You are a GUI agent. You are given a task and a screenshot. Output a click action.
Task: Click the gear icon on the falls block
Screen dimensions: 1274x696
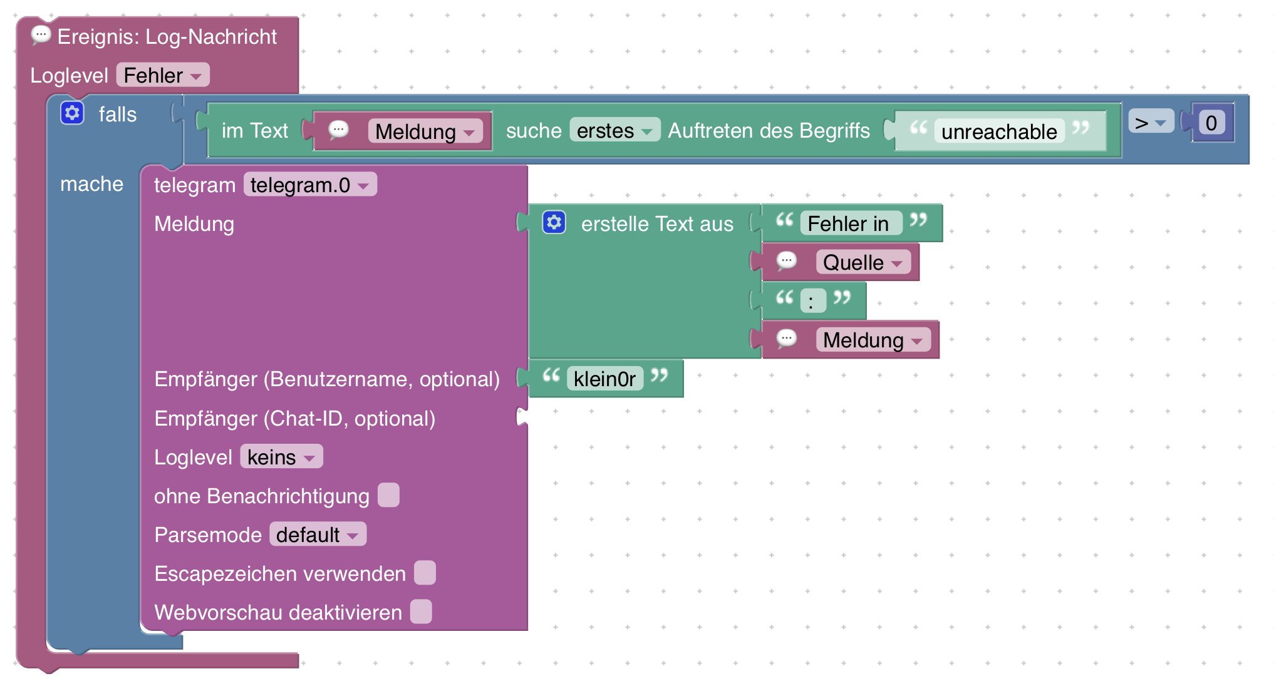(72, 113)
